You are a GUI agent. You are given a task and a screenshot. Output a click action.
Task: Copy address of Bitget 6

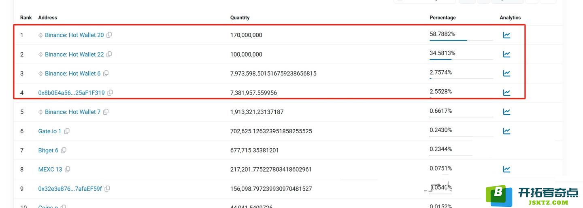point(64,150)
